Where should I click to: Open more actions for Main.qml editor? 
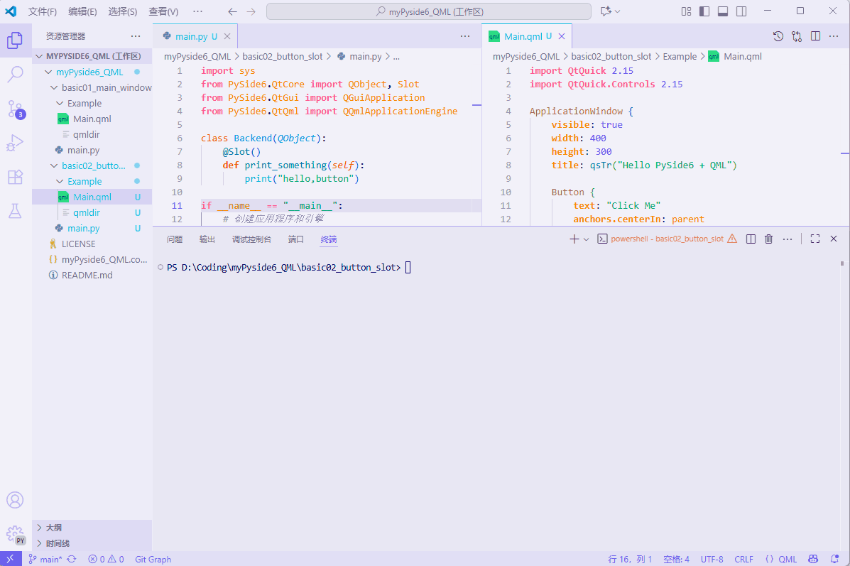click(834, 36)
